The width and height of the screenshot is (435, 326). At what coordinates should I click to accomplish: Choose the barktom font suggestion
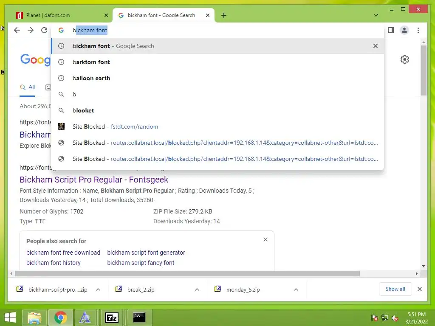click(218, 62)
